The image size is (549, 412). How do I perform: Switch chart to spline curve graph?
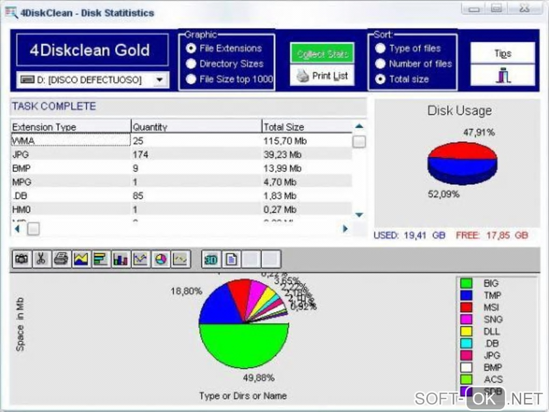click(x=180, y=259)
